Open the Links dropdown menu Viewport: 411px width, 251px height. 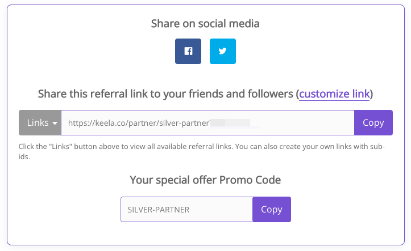(40, 123)
